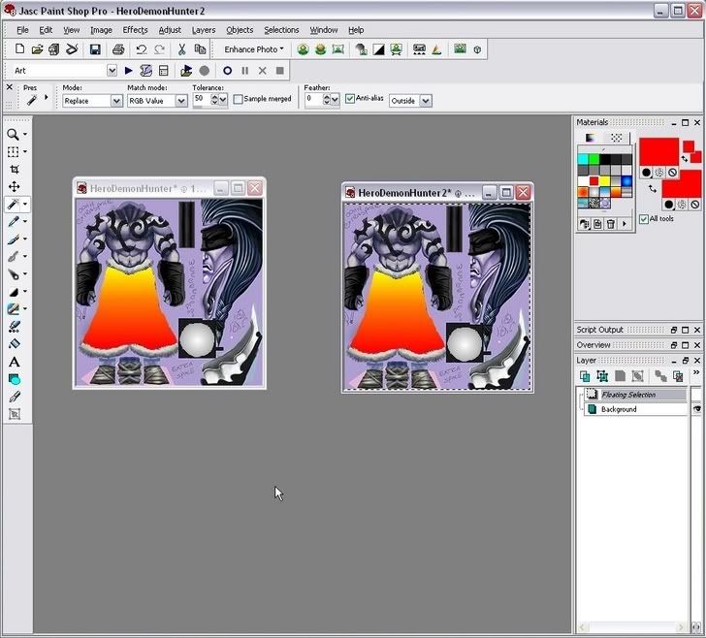Click the Tolerance value field
The height and width of the screenshot is (638, 706).
(x=202, y=99)
